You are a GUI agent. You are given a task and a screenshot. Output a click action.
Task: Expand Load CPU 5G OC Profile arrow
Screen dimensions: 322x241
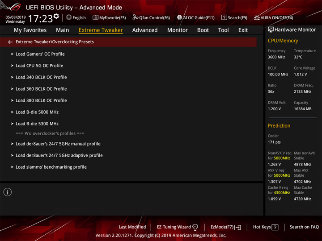coord(12,66)
